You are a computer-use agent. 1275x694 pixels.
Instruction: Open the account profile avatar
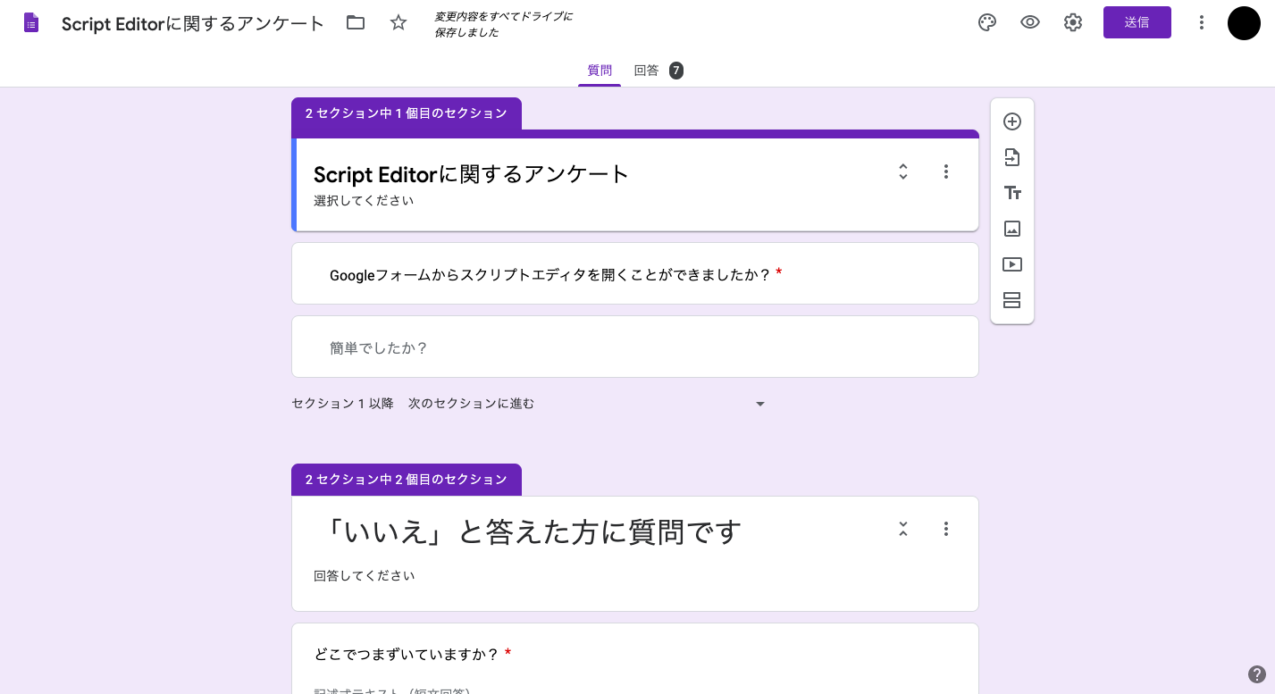[1244, 23]
